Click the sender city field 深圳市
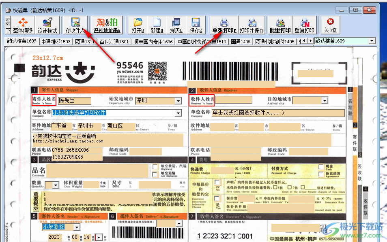 click(x=89, y=126)
